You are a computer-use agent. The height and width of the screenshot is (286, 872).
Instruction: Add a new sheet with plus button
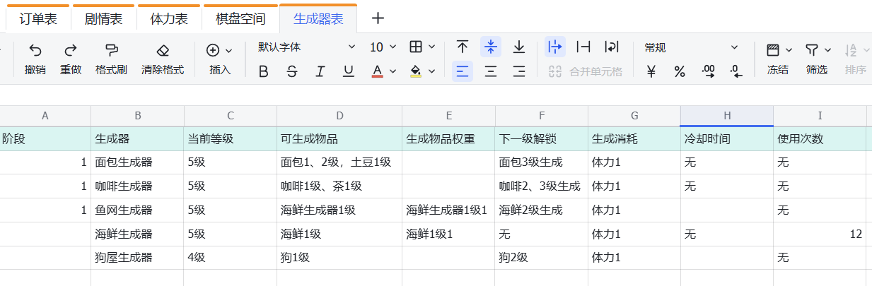pyautogui.click(x=378, y=18)
